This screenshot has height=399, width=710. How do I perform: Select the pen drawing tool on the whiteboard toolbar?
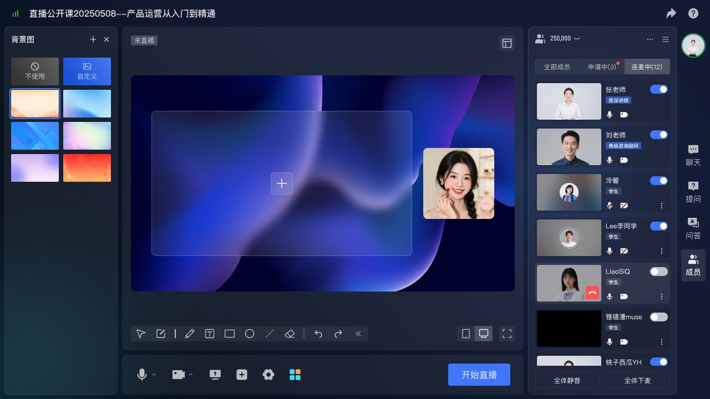tap(190, 334)
